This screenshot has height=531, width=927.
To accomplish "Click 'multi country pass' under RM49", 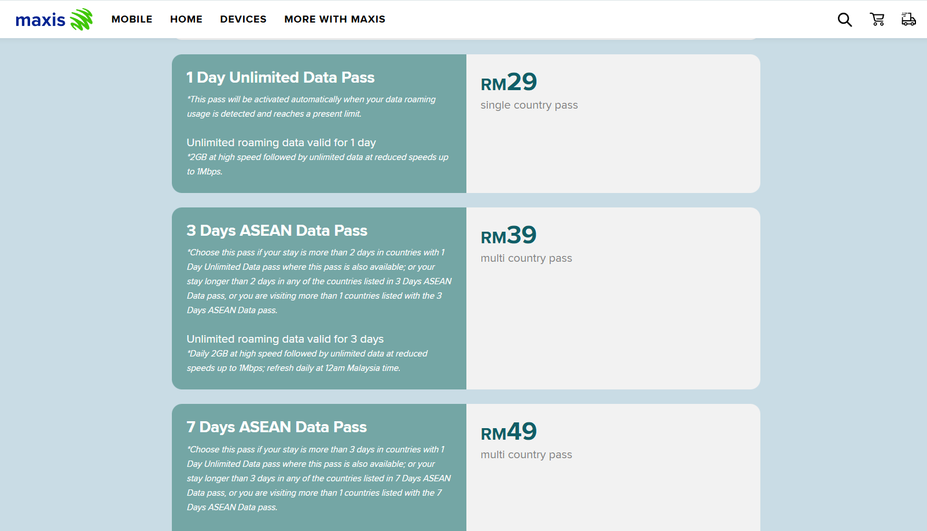I will [x=526, y=455].
